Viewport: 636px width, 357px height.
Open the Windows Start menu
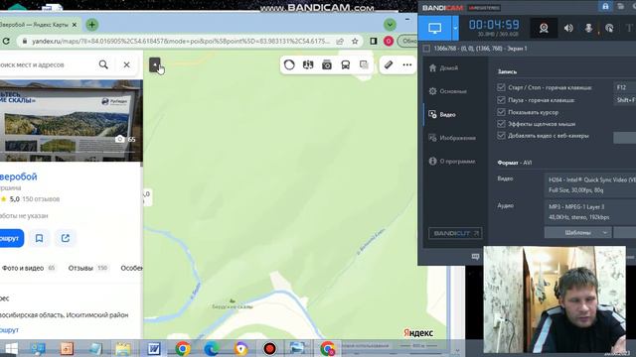point(11,348)
